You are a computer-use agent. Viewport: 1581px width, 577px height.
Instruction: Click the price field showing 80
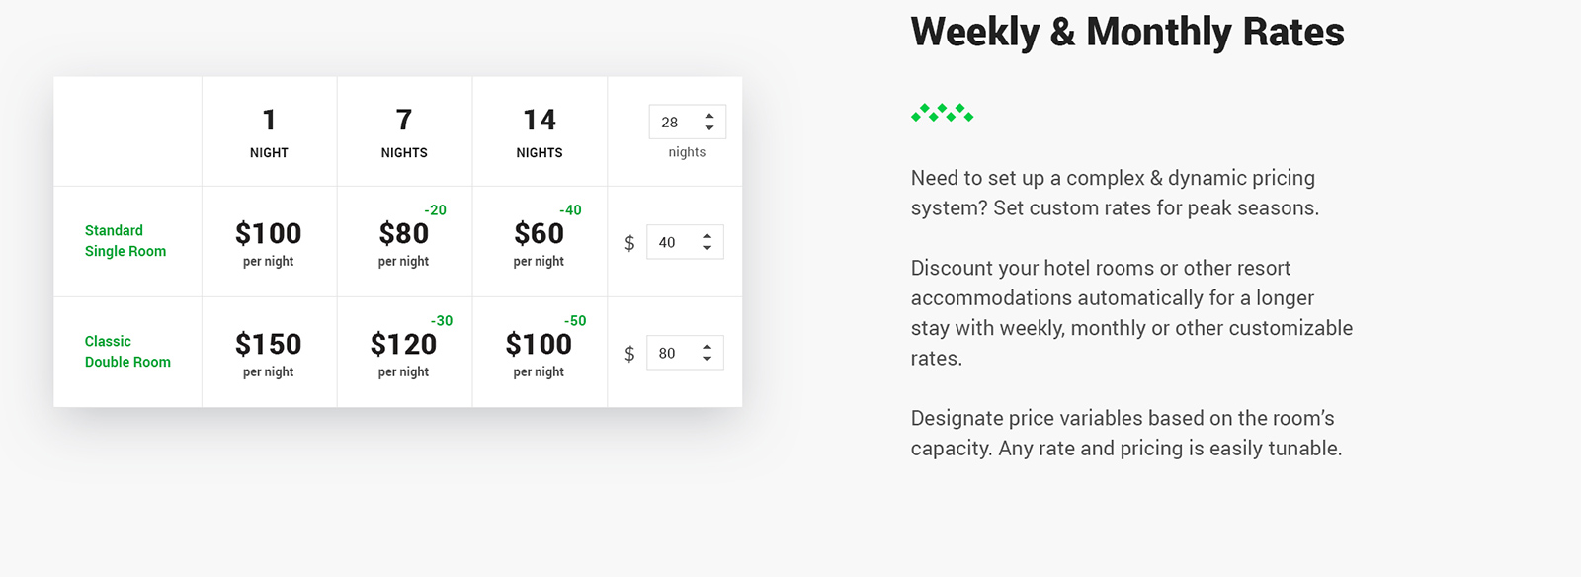(685, 353)
